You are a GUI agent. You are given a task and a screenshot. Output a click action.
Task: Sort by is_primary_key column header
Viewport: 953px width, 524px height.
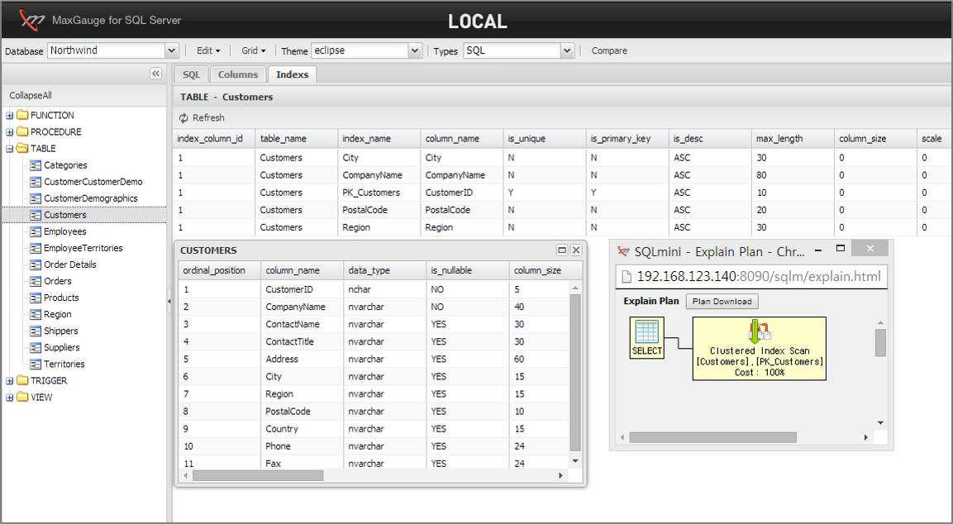coord(627,139)
